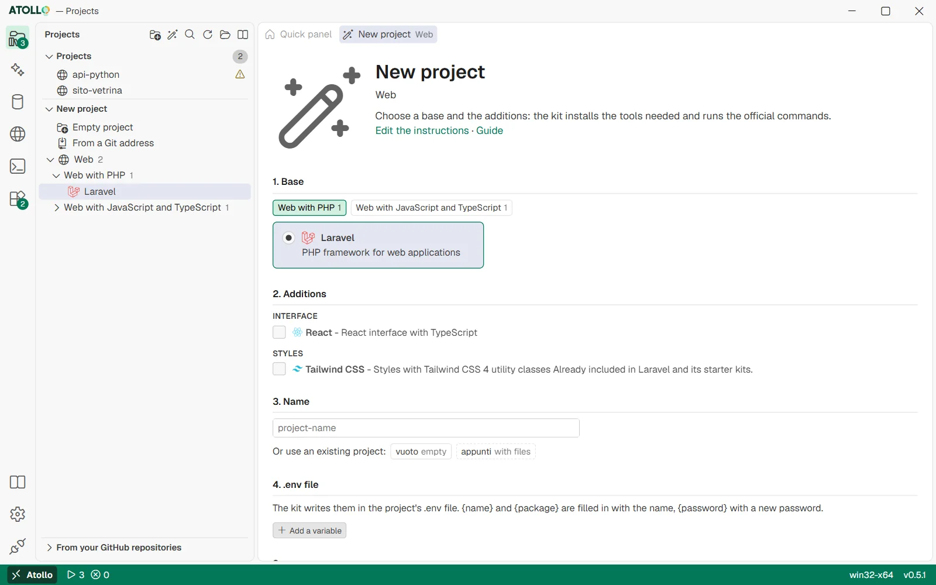Select the Laravel radio button
Viewport: 936px width, 585px height.
[x=288, y=238]
